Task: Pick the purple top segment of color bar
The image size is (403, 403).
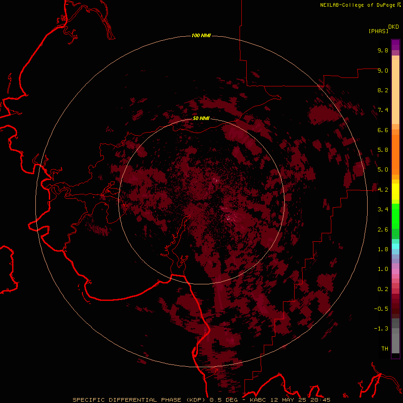Action: coord(395,45)
